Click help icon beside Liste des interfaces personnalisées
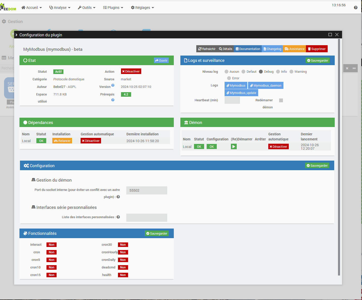The height and width of the screenshot is (300, 362). 118,217
